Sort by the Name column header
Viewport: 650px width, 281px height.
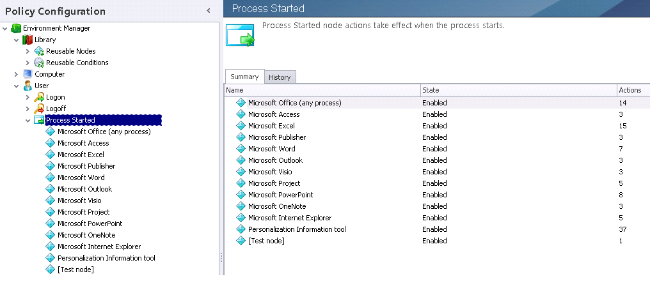click(x=322, y=90)
